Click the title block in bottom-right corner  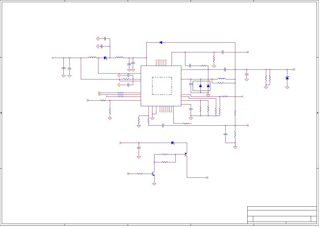(282, 215)
